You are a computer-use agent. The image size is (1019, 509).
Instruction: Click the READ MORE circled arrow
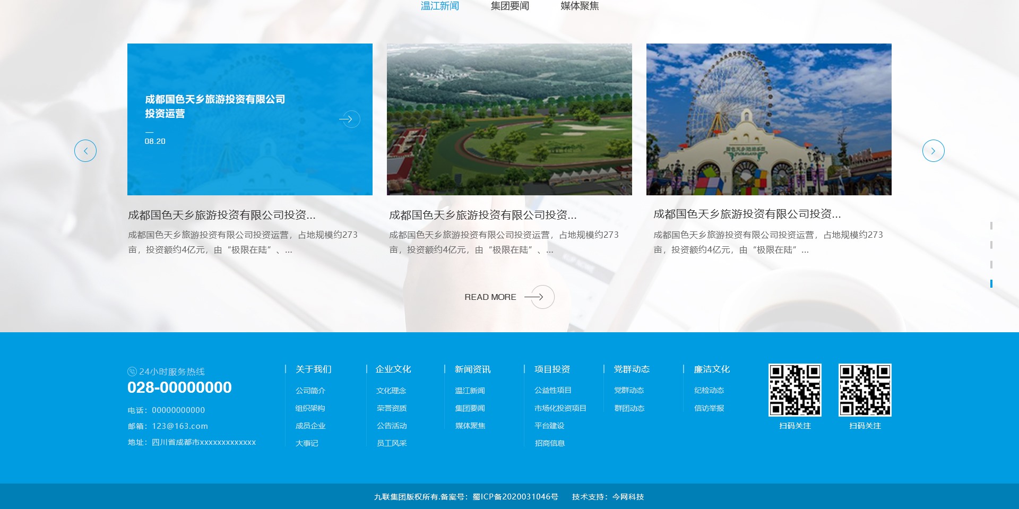[542, 297]
